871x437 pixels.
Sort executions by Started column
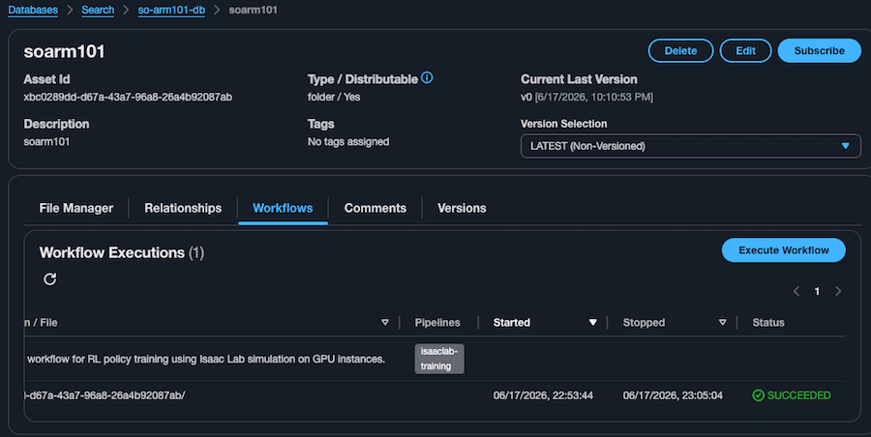(x=592, y=323)
